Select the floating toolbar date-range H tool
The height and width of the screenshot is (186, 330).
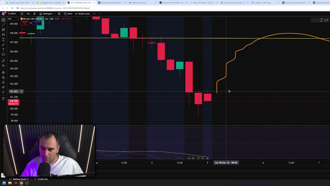326,20
